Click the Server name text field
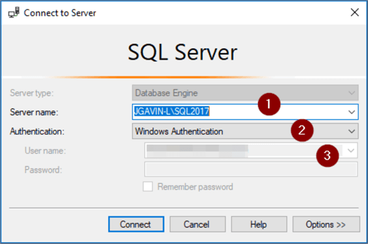 245,112
